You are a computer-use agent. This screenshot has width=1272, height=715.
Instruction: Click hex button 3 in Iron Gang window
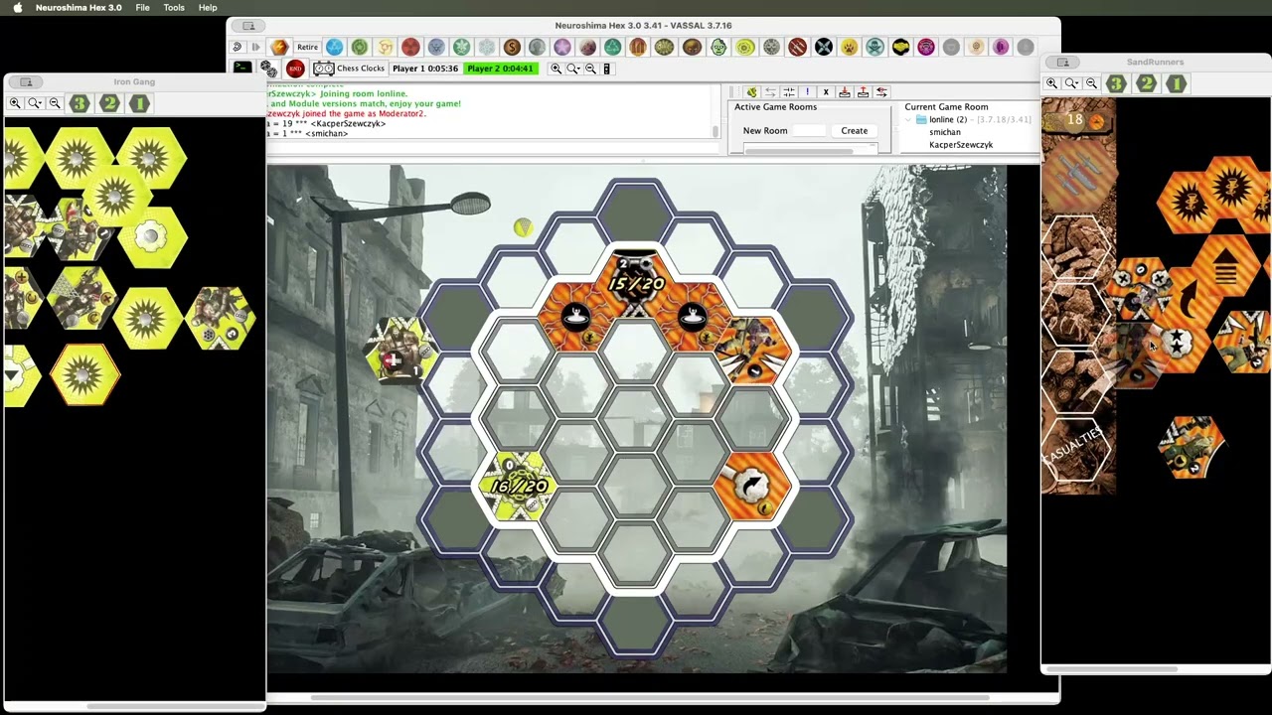pos(79,103)
